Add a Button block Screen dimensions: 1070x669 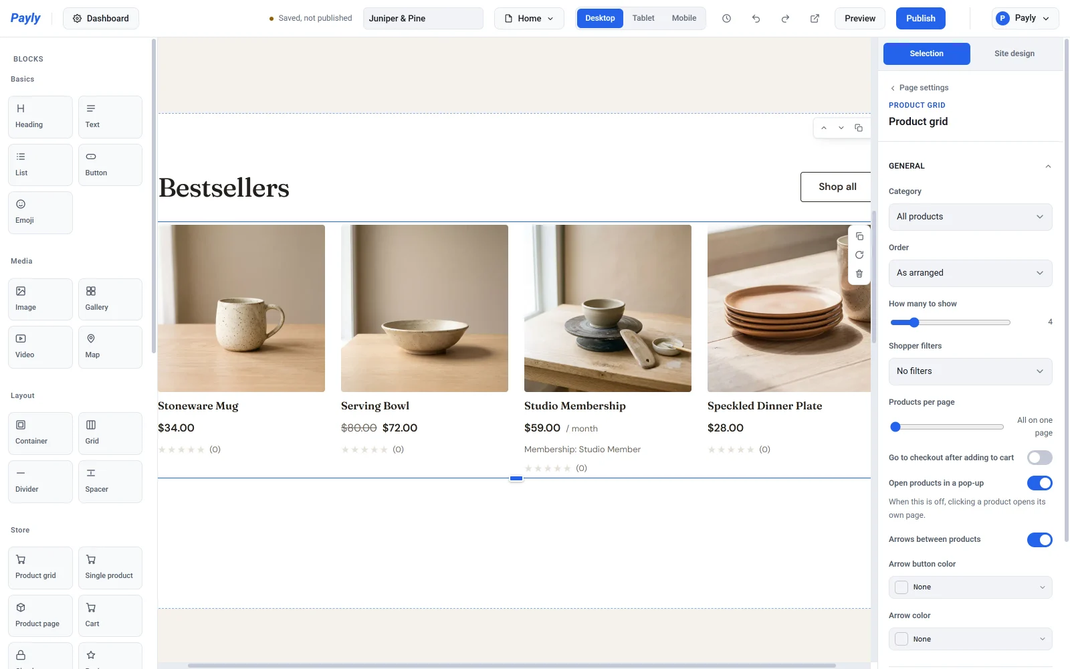[x=110, y=165]
